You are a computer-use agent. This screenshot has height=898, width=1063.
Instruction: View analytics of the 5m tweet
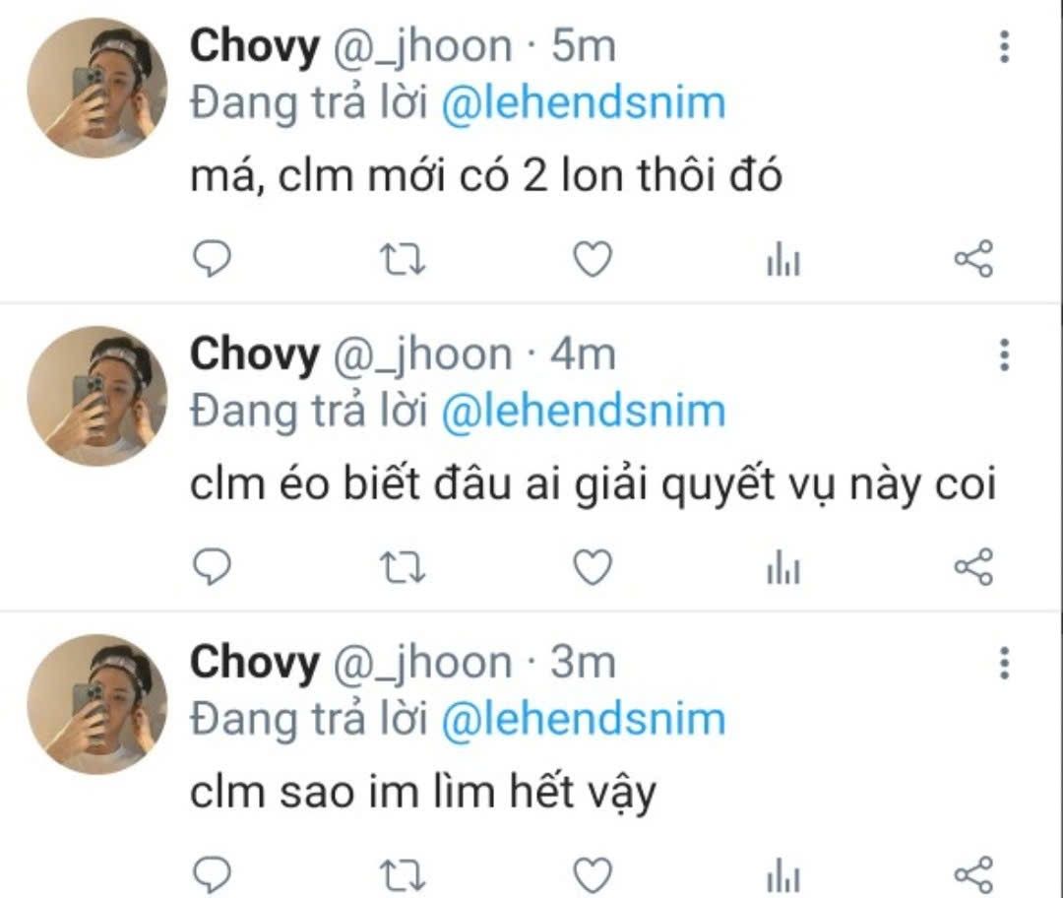tap(783, 259)
